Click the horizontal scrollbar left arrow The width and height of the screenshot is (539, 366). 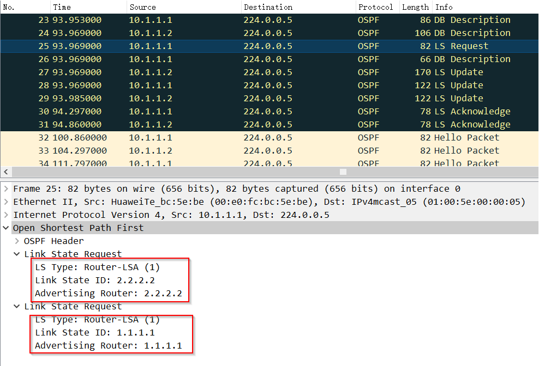coord(6,172)
